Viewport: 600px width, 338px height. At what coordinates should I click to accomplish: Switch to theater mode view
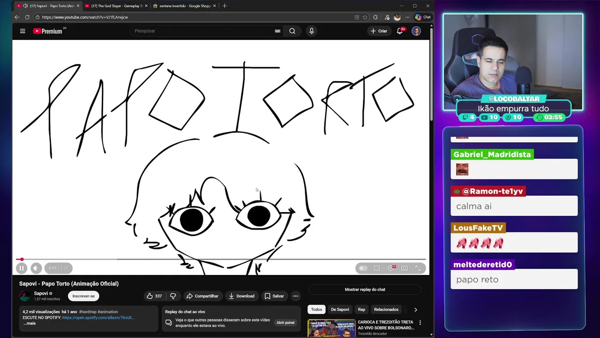click(x=404, y=269)
